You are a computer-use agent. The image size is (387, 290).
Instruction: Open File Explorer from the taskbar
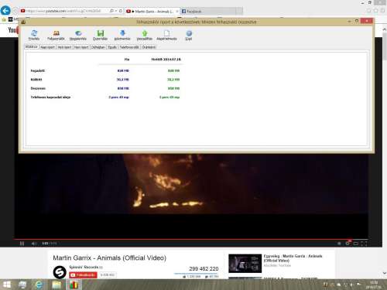tap(57, 285)
